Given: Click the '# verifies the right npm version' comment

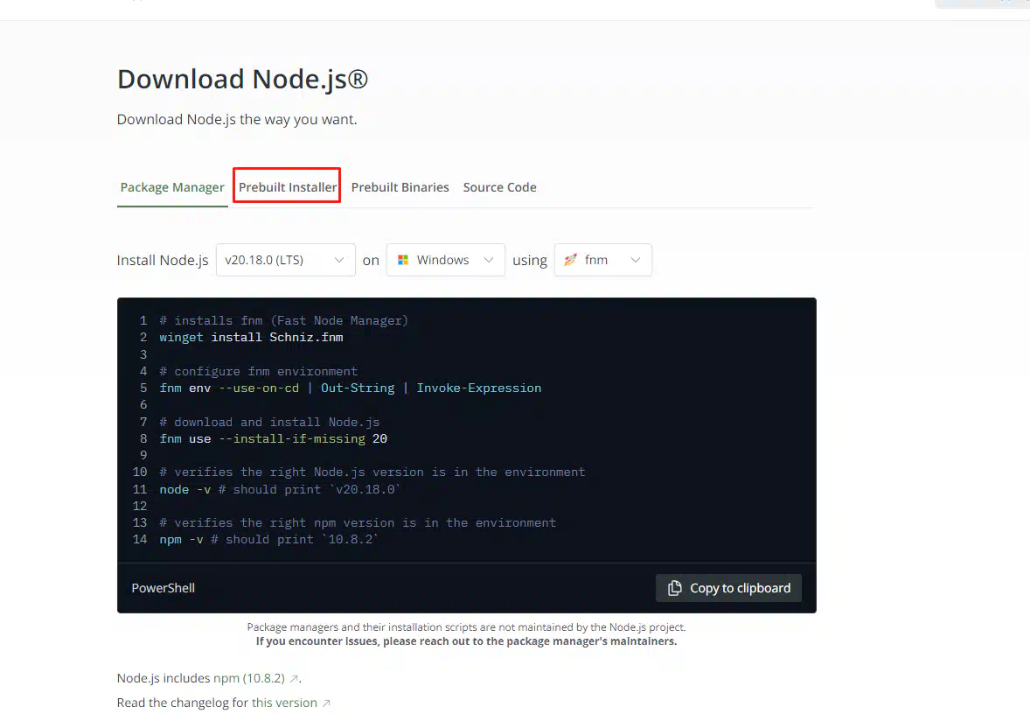Looking at the screenshot, I should (x=358, y=522).
